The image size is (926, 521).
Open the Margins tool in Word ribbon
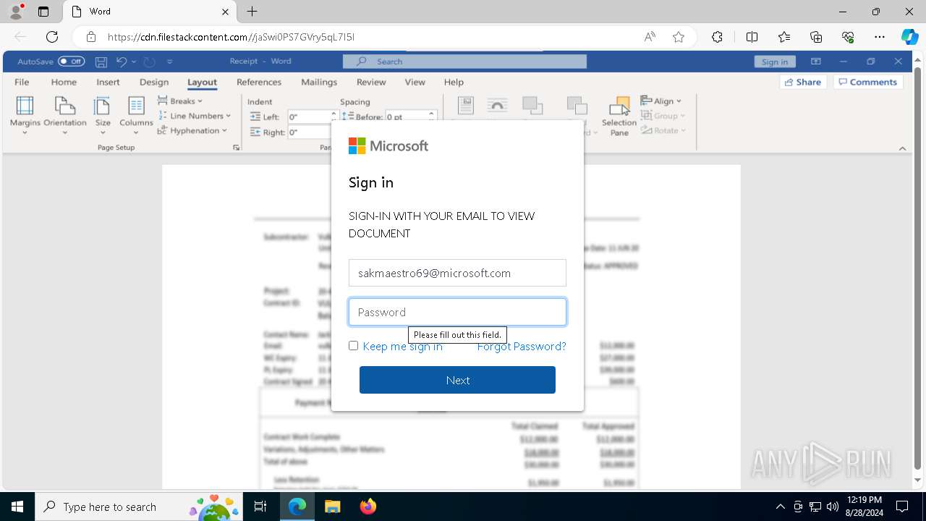25,115
